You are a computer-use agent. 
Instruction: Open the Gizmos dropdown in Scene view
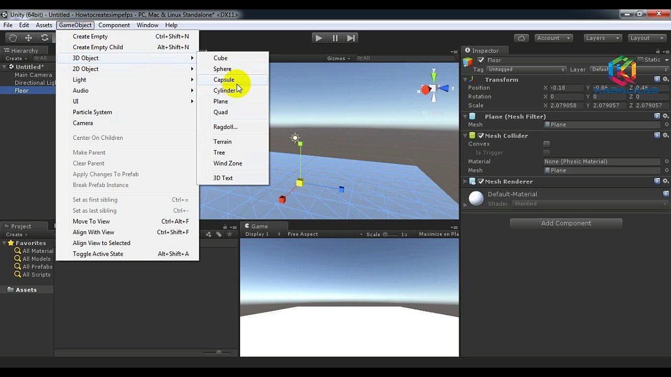[339, 58]
